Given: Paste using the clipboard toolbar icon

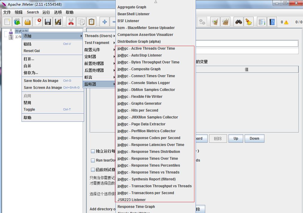Looking at the screenshot, I should pyautogui.click(x=92, y=22).
